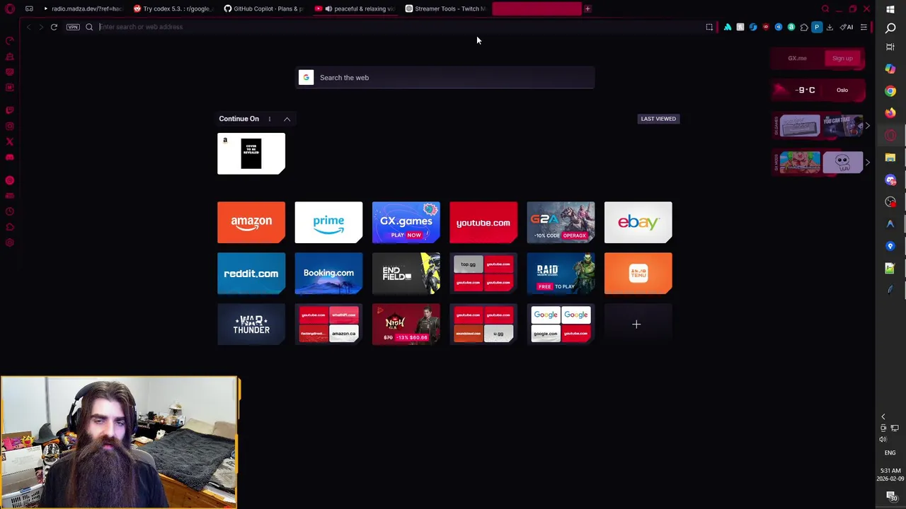Open the reddit.com speed dial tile
906x509 pixels.
(x=251, y=273)
